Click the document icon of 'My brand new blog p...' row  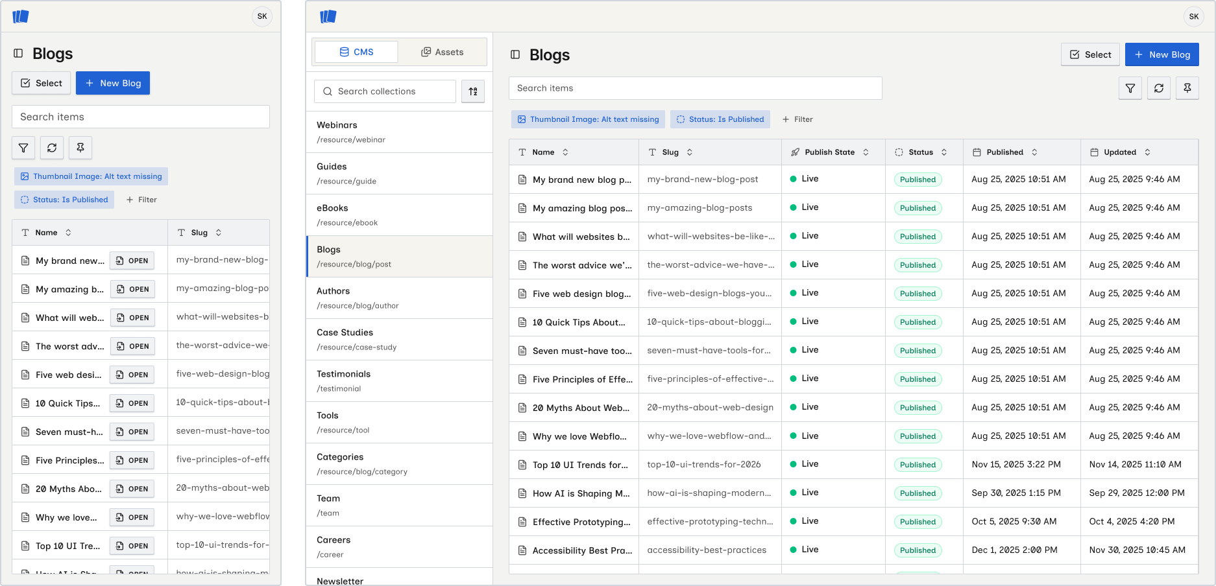(522, 180)
